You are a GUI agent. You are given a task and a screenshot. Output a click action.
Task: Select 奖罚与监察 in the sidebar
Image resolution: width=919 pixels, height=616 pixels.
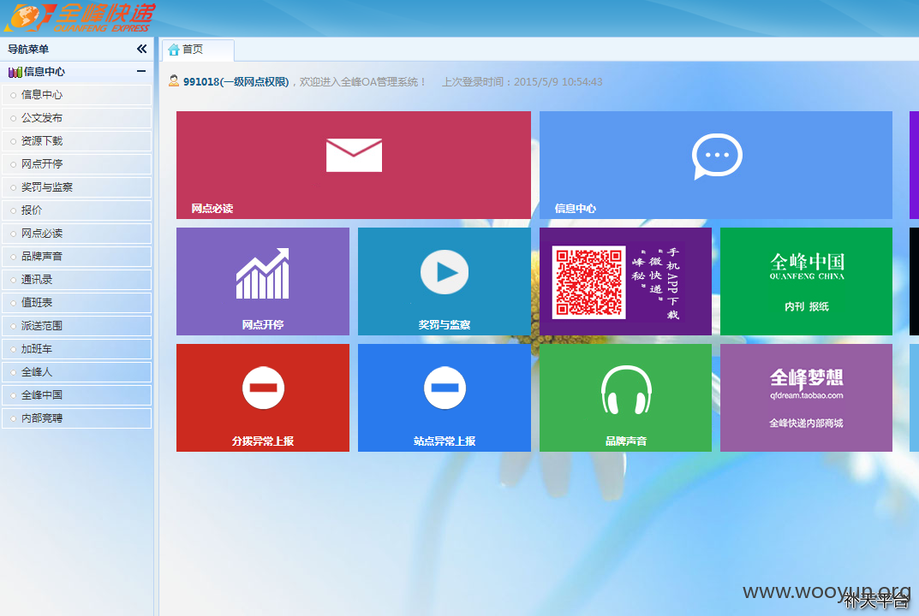77,187
